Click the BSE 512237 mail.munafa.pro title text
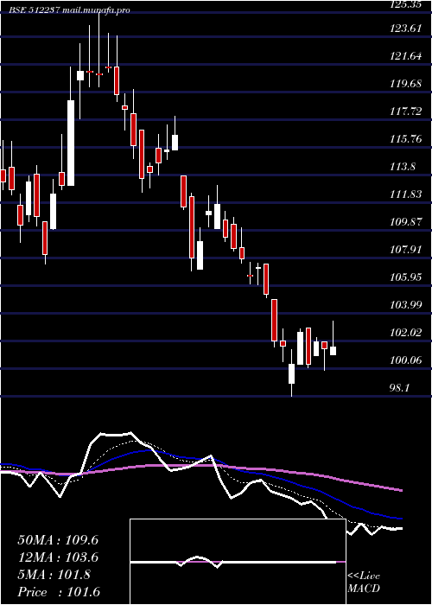Screen dimensions: 432x605 69,10
